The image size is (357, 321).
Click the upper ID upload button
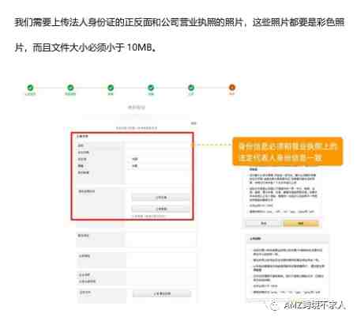(x=160, y=198)
